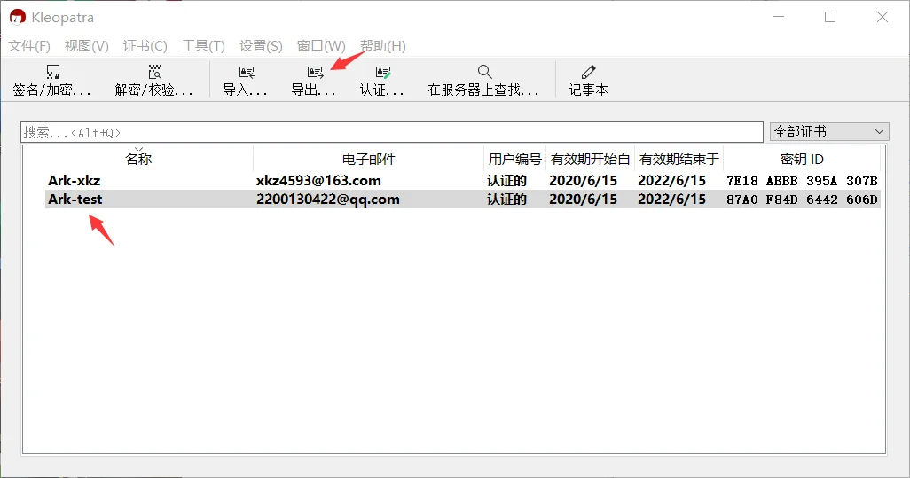910x478 pixels.
Task: Open the 证书(C) menu
Action: coord(145,46)
